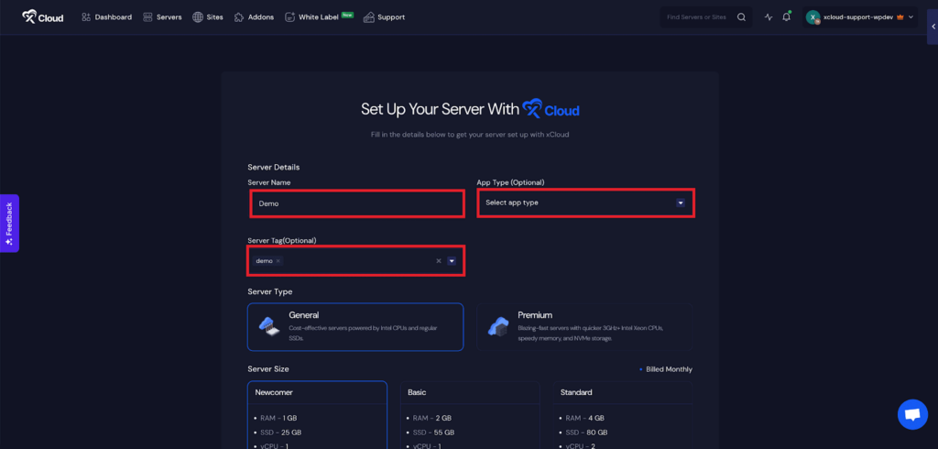This screenshot has width=938, height=449.
Task: Open the Addons menu
Action: (254, 16)
